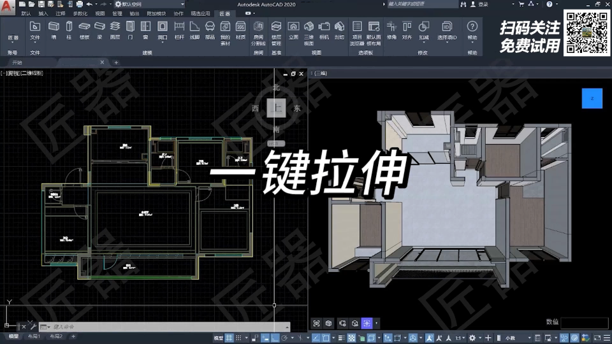Open the 材质 (Material) tool
612x344 pixels.
[x=241, y=31]
